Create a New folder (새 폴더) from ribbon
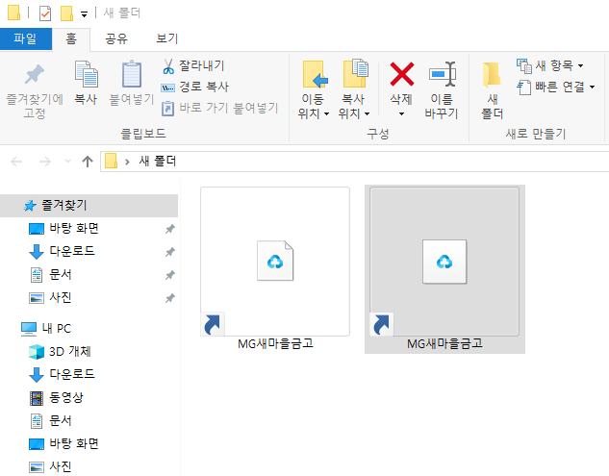 [492, 90]
